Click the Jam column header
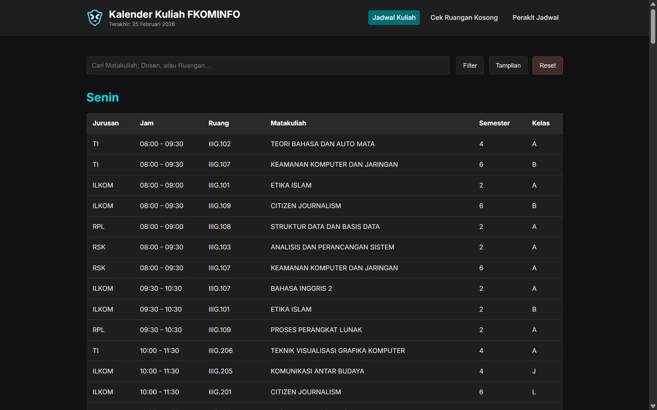Viewport: 657px width, 410px height. (146, 123)
